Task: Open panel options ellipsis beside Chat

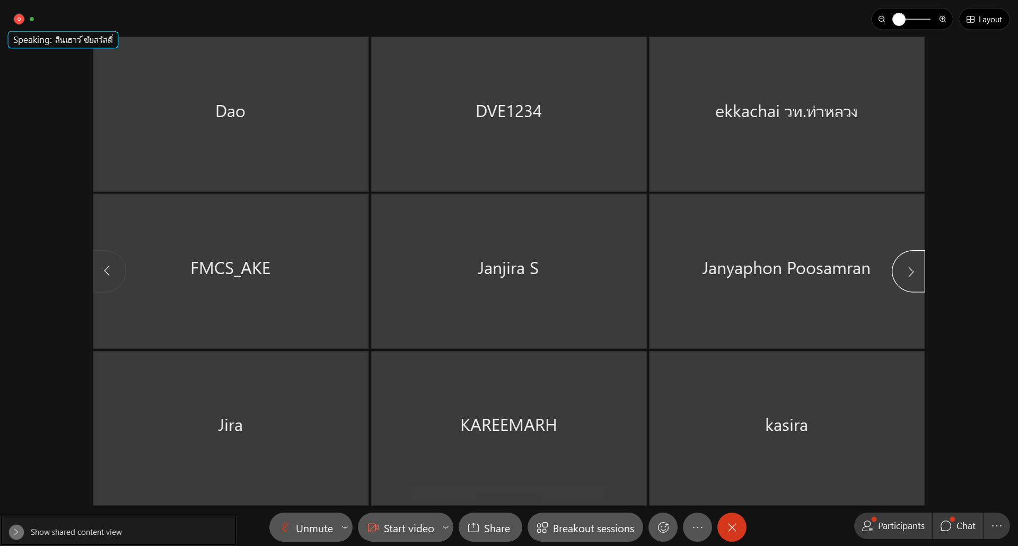Action: click(996, 526)
